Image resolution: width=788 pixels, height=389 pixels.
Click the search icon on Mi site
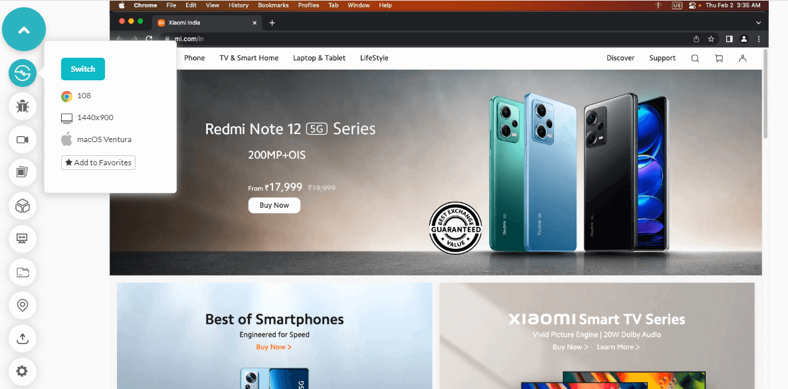(x=695, y=58)
